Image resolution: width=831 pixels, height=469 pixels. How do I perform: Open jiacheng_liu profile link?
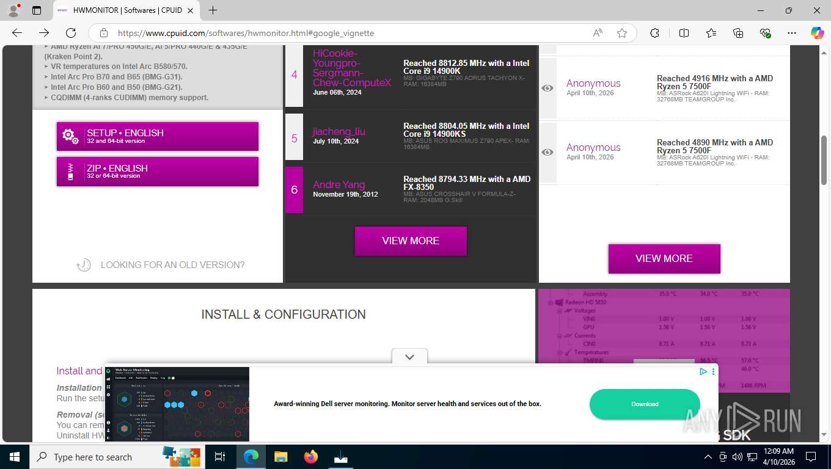click(x=339, y=131)
